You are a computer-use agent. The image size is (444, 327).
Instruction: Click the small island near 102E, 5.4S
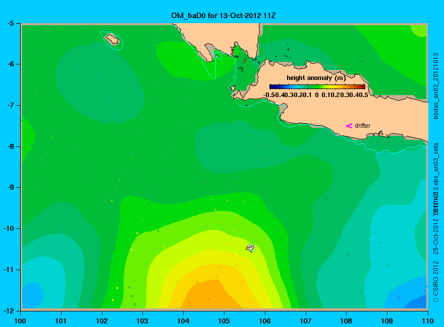(113, 39)
